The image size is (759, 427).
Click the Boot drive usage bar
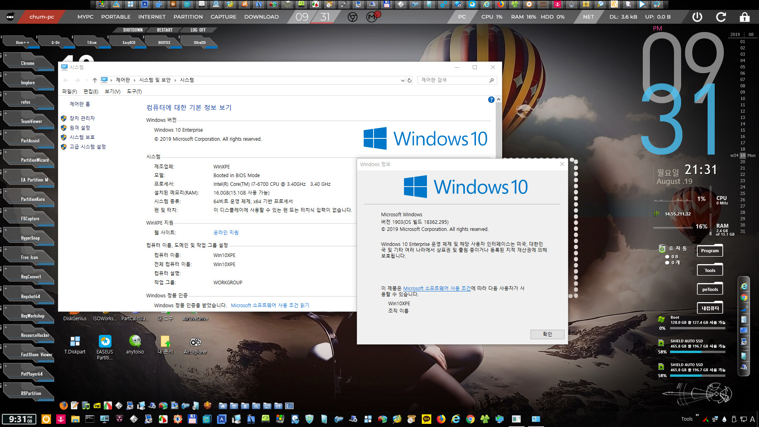[698, 328]
